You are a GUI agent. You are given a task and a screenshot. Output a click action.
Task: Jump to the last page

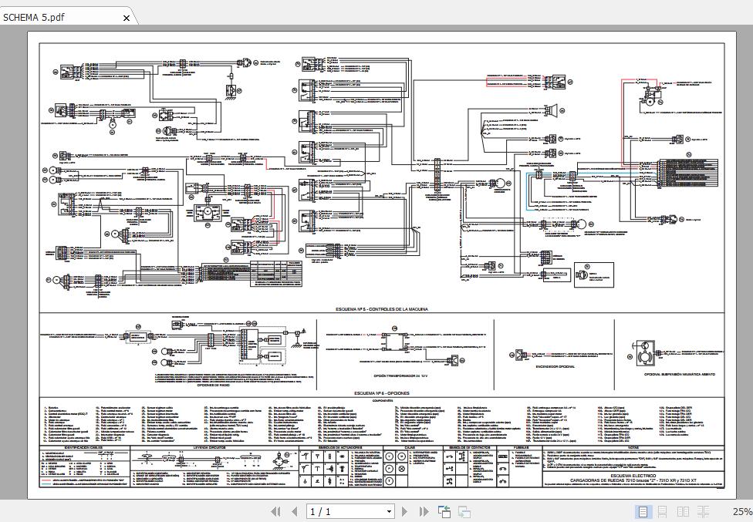(424, 511)
